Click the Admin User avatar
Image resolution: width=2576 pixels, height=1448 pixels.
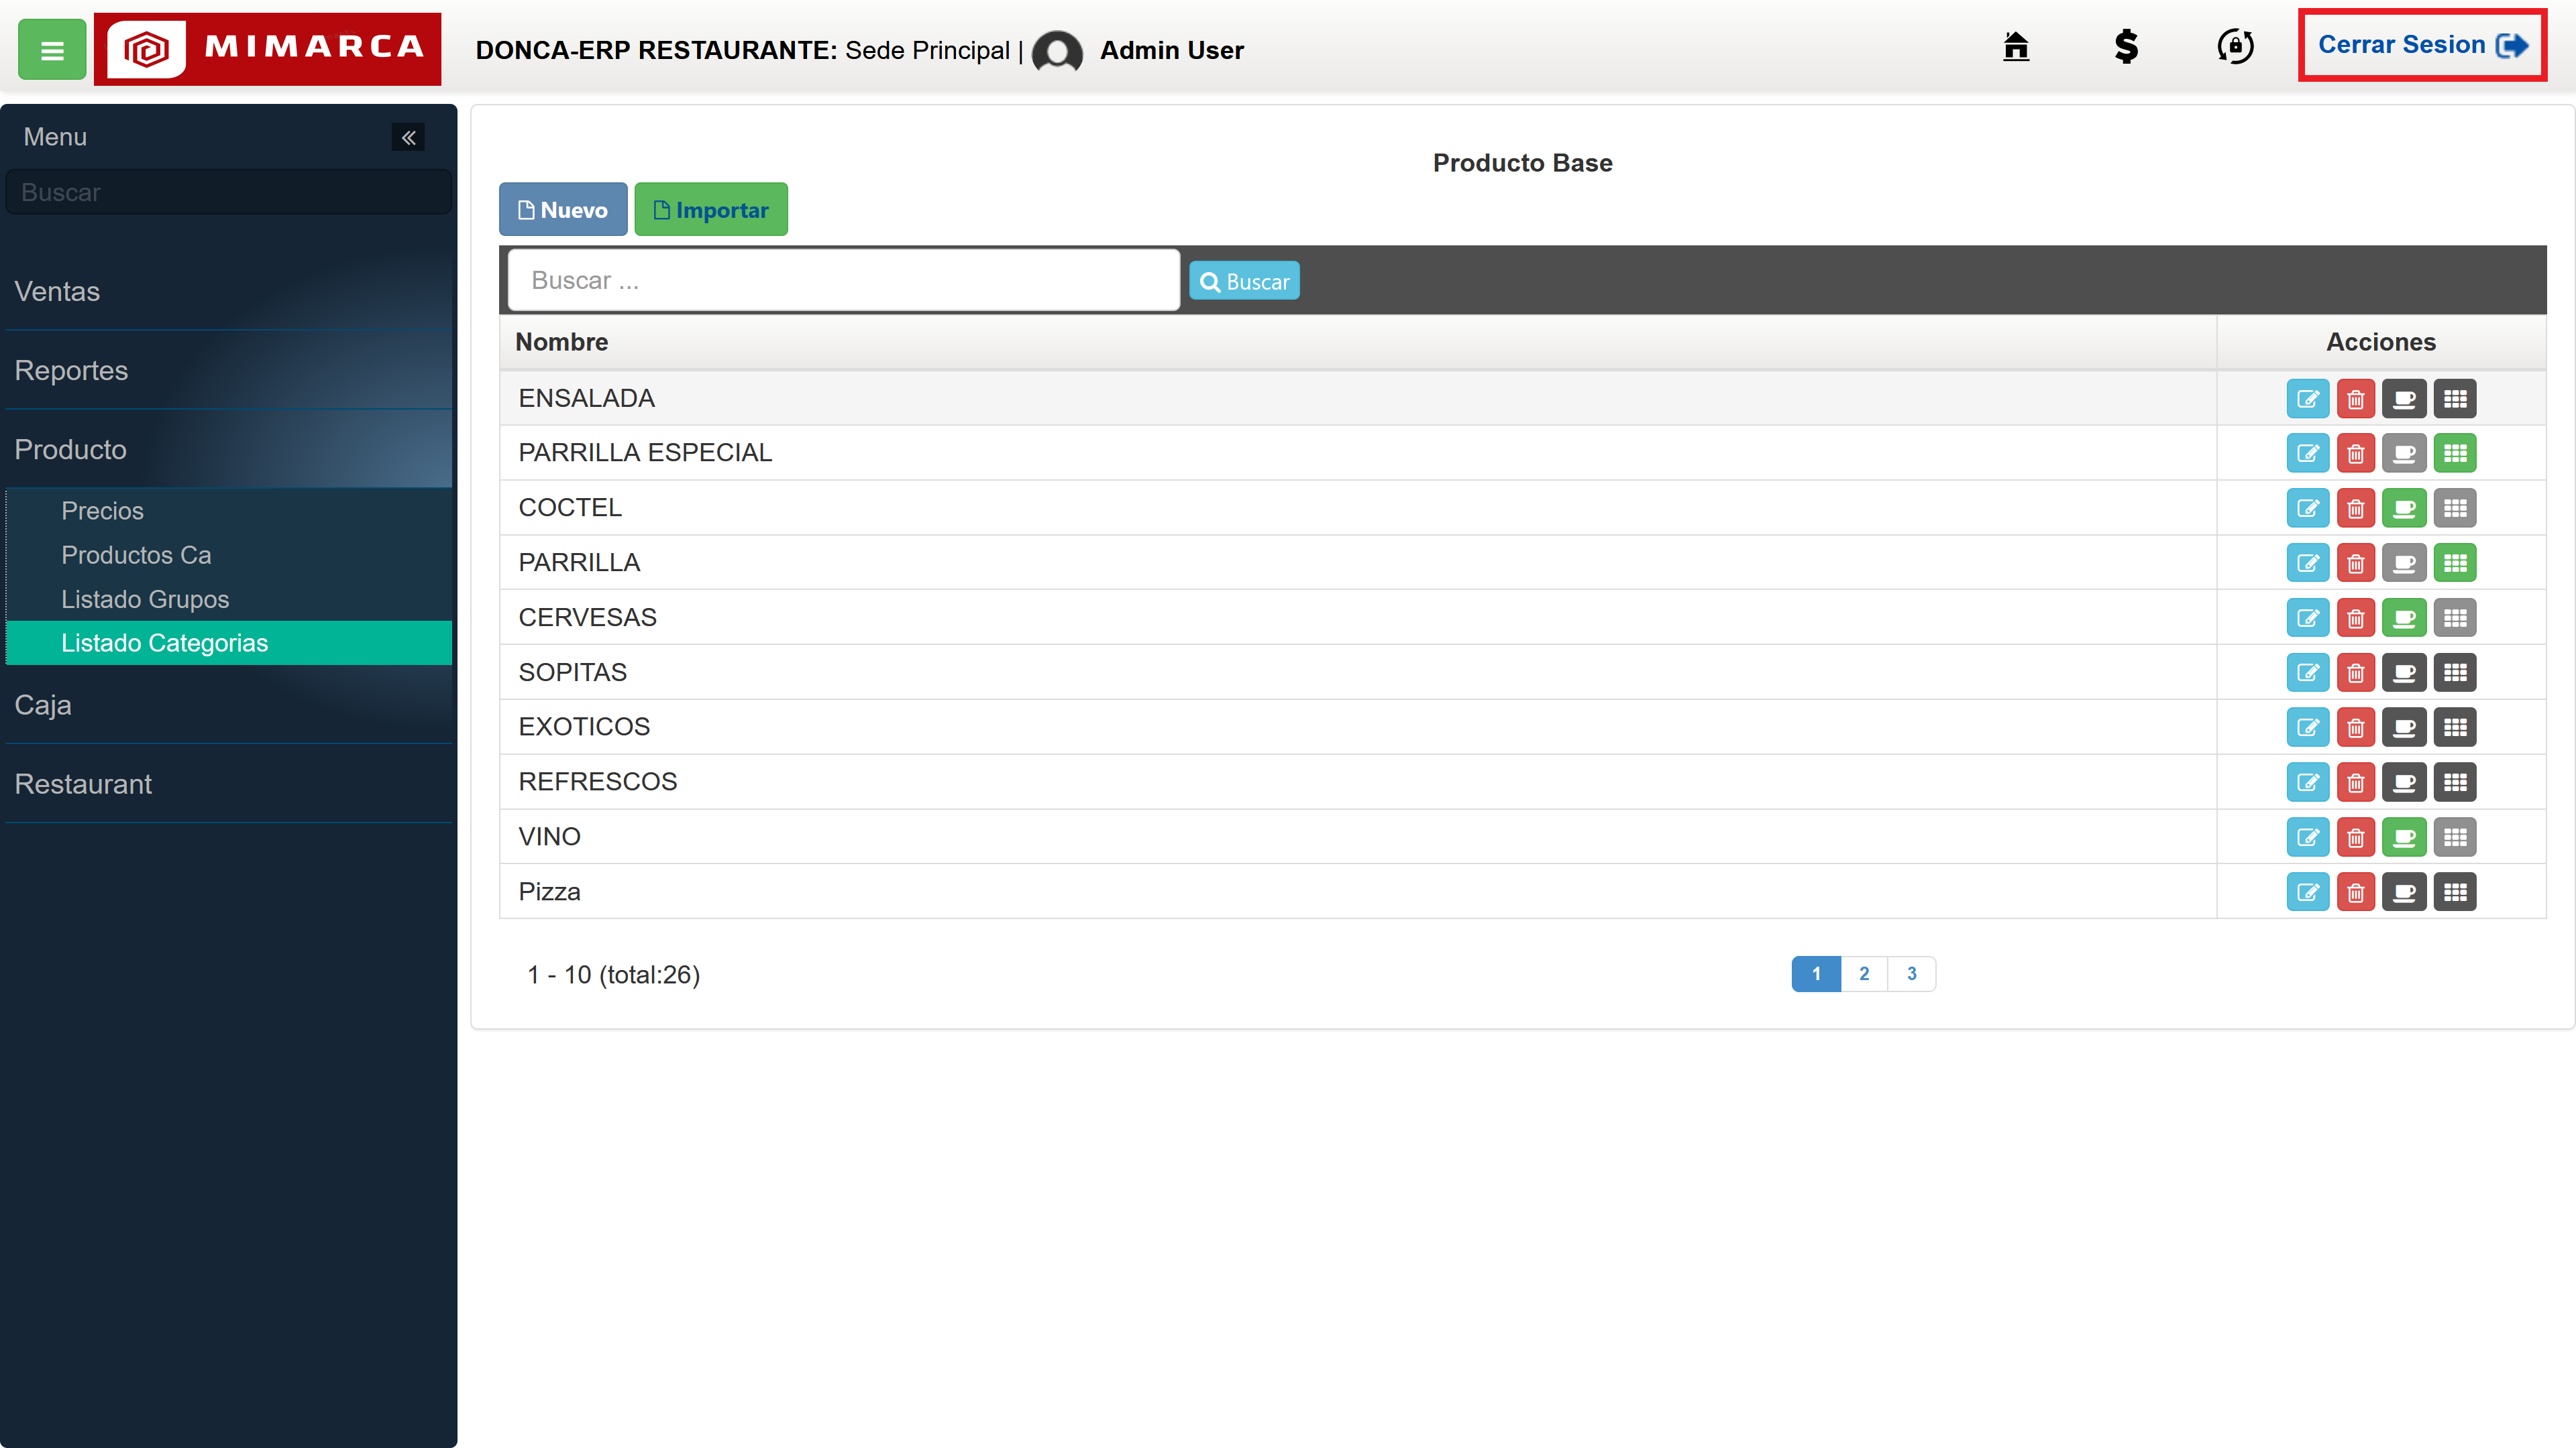click(x=1057, y=51)
